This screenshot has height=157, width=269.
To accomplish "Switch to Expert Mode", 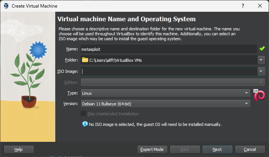I will pos(152,149).
